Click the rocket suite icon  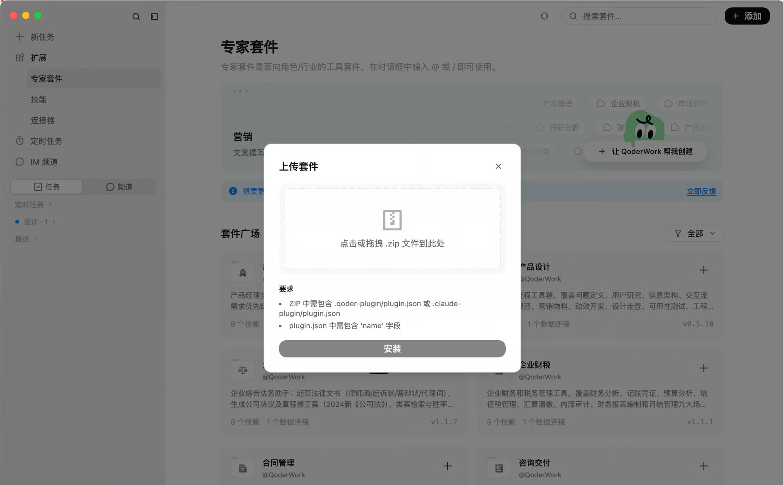[243, 272]
